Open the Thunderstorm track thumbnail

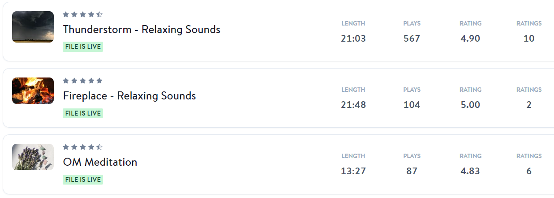pyautogui.click(x=33, y=27)
